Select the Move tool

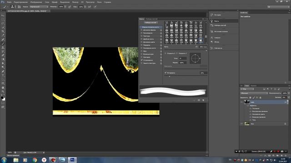click(x=3, y=15)
